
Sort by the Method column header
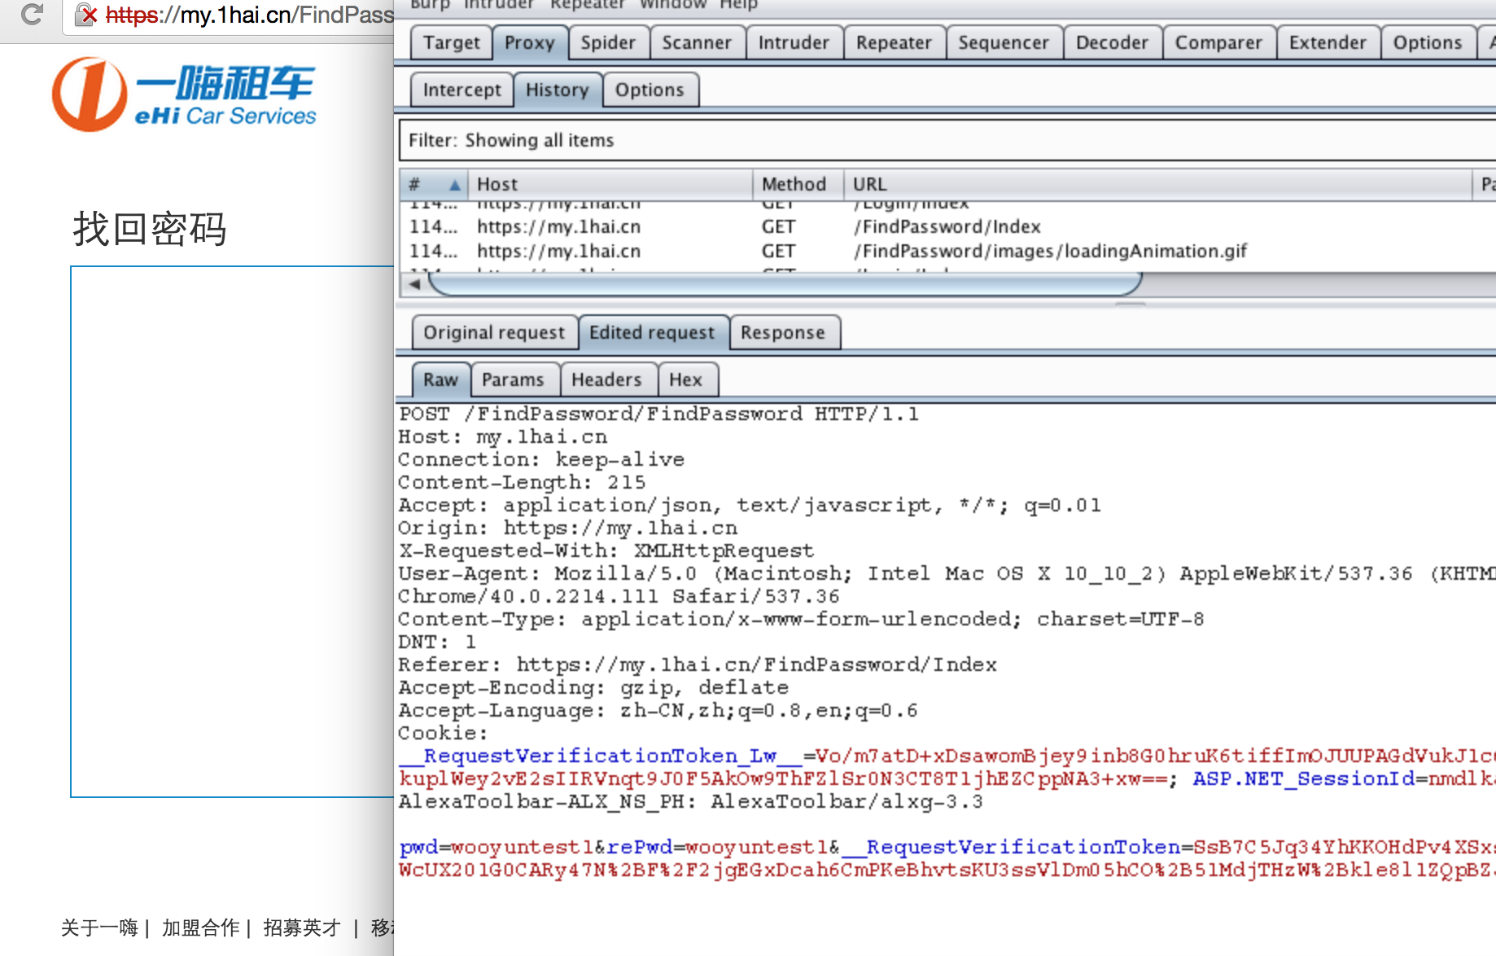coord(798,185)
